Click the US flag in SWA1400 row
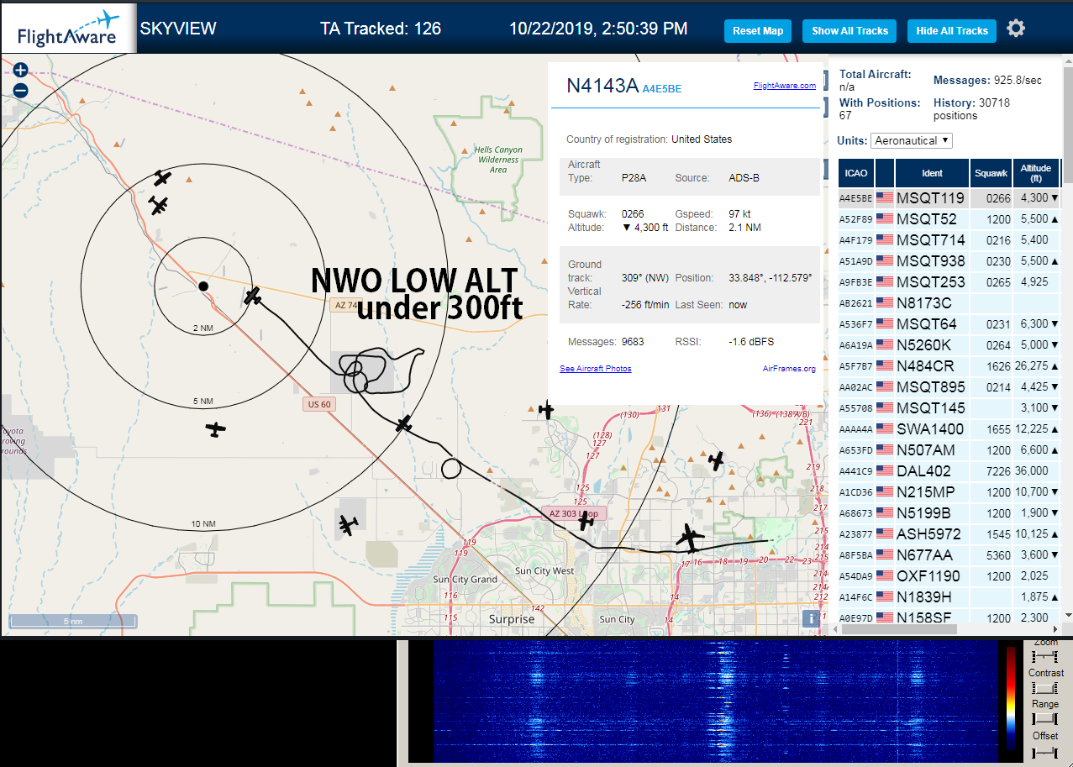The width and height of the screenshot is (1073, 767). tap(885, 429)
